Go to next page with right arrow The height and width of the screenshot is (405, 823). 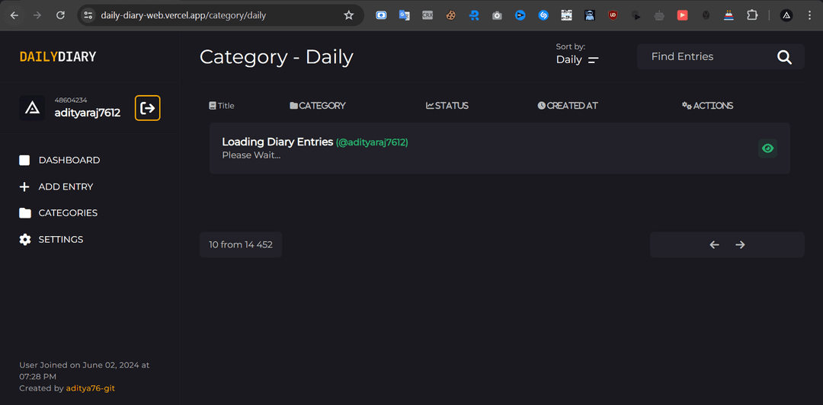740,244
